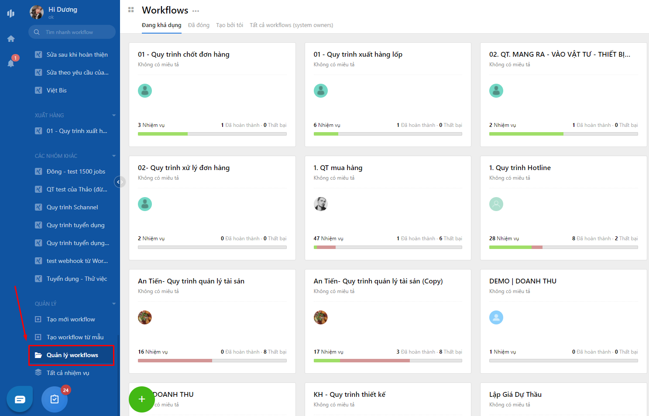Collapse the XUẤT HÀNG group with its chevron
The image size is (649, 416).
(x=114, y=115)
